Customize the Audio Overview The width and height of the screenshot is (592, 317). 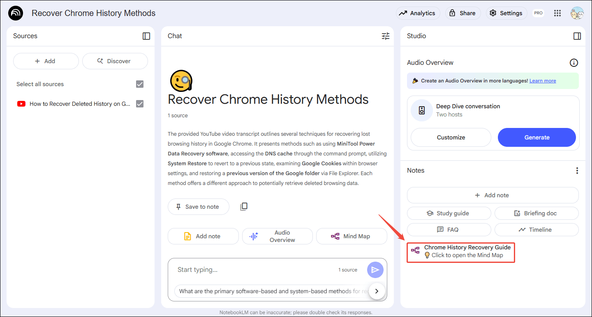tap(451, 137)
